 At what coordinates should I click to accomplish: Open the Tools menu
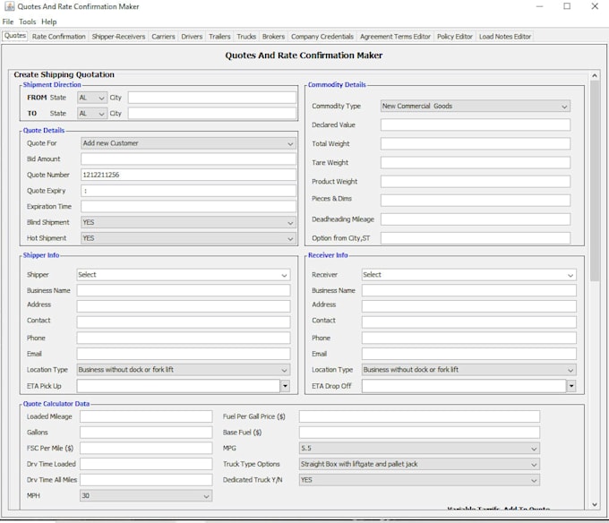coord(27,21)
